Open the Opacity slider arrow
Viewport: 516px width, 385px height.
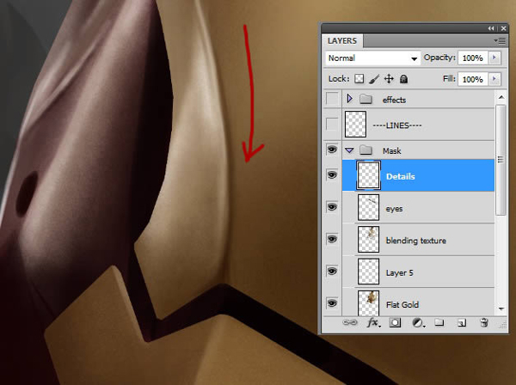494,58
